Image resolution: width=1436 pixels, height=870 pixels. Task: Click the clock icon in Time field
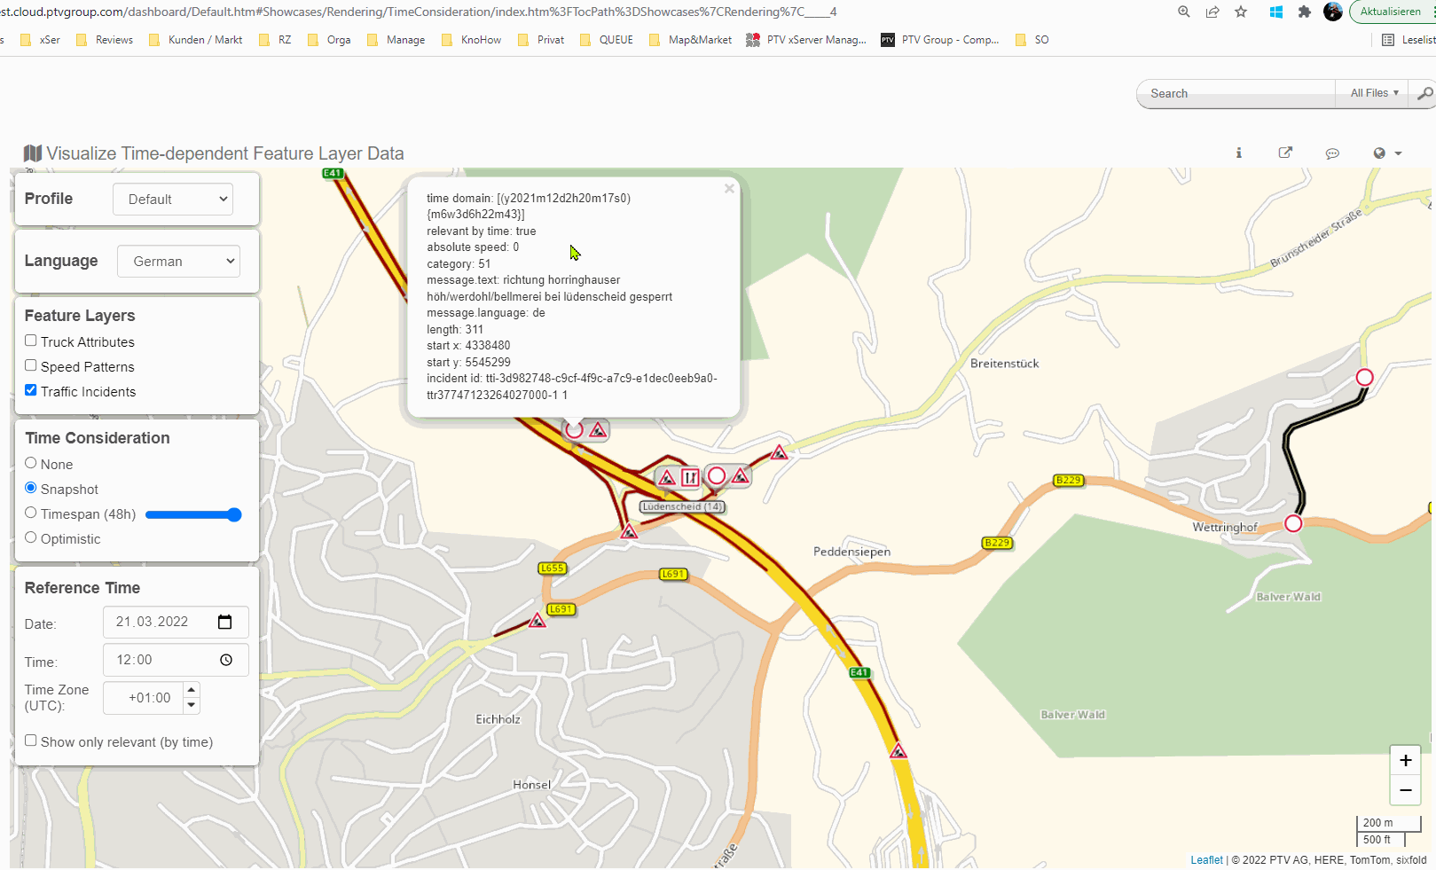(226, 660)
